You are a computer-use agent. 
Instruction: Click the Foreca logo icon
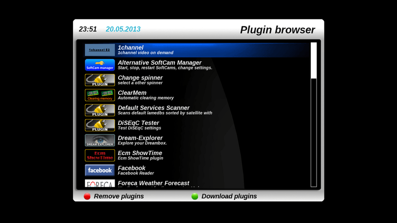tap(100, 183)
